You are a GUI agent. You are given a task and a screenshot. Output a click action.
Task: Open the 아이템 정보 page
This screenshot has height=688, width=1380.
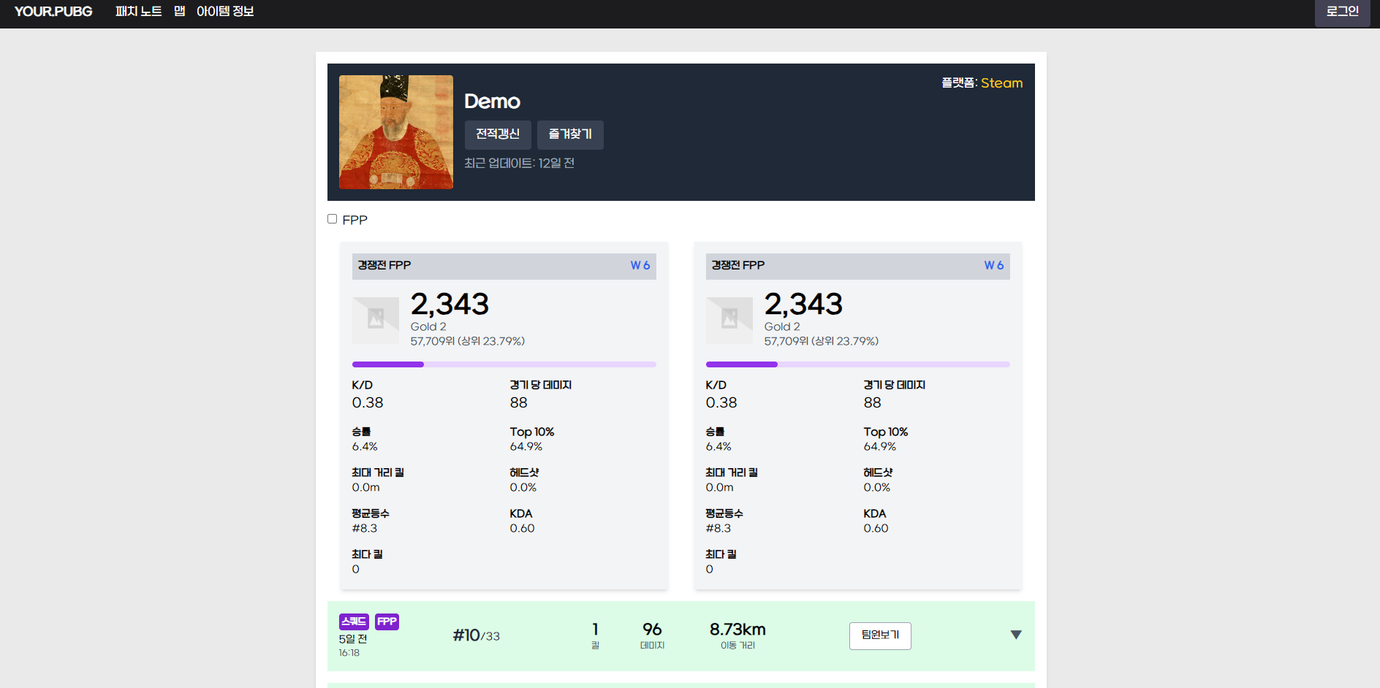coord(225,12)
